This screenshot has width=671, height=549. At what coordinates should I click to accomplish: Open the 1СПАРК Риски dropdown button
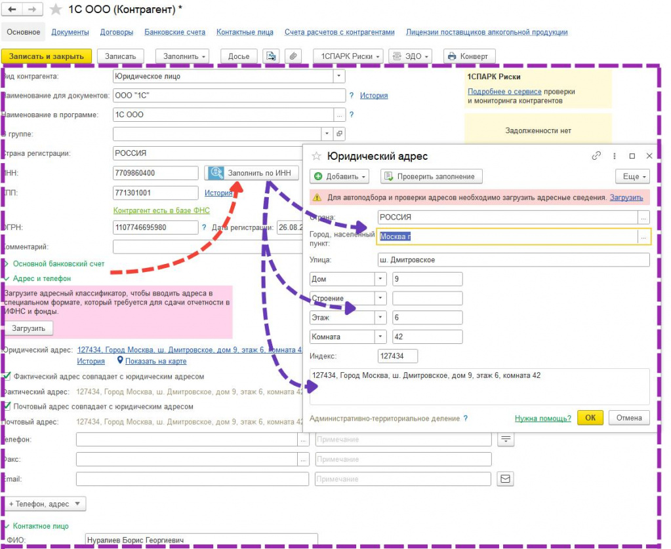click(348, 56)
